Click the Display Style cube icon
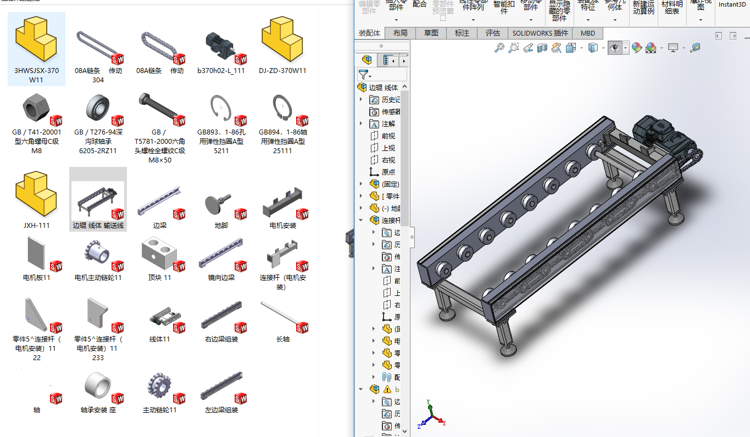The height and width of the screenshot is (437, 750). [593, 48]
